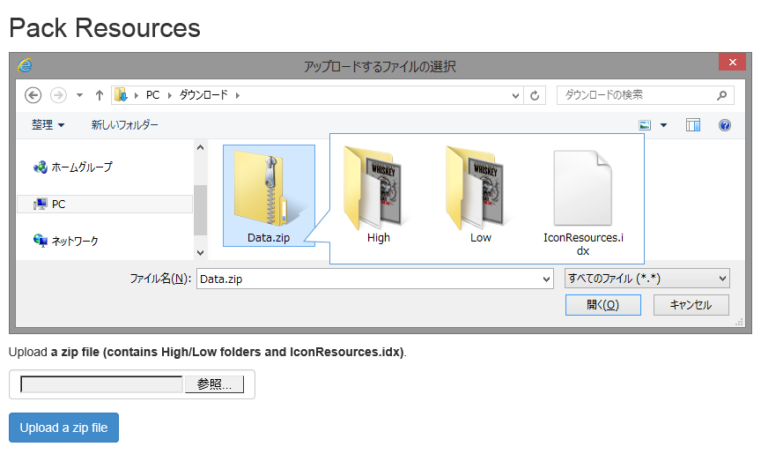The height and width of the screenshot is (454, 761).
Task: Click the search magnifier icon
Action: click(721, 95)
